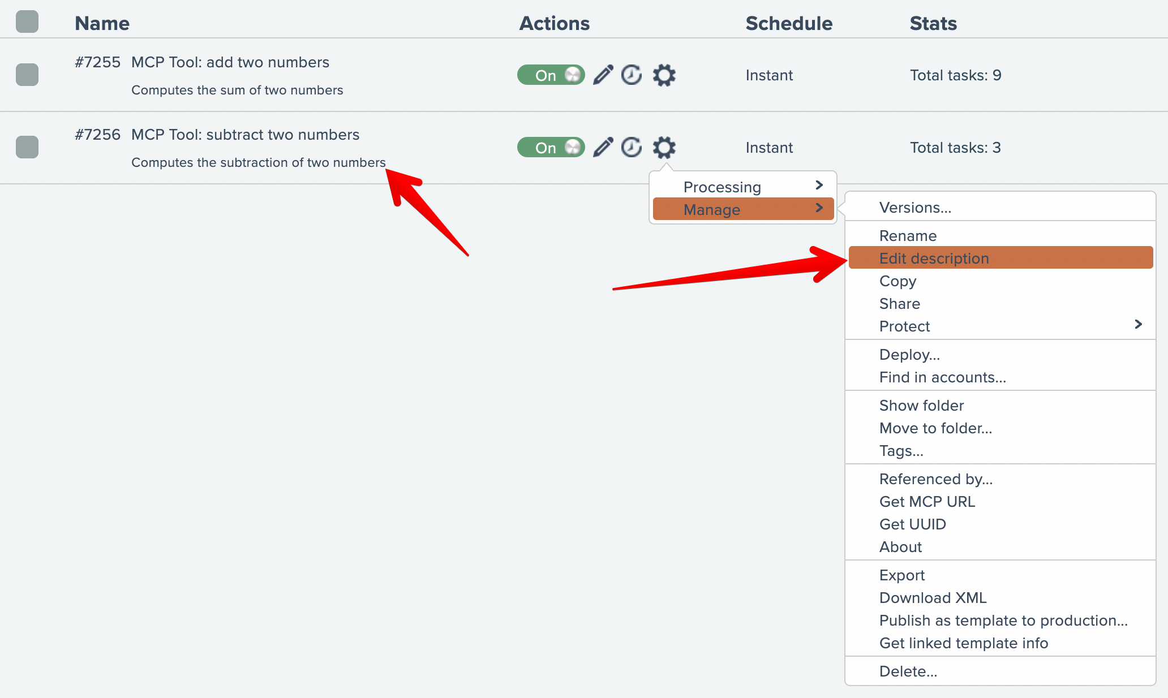Expand the Processing submenu
Screen dimensions: 1168x698
(742, 187)
